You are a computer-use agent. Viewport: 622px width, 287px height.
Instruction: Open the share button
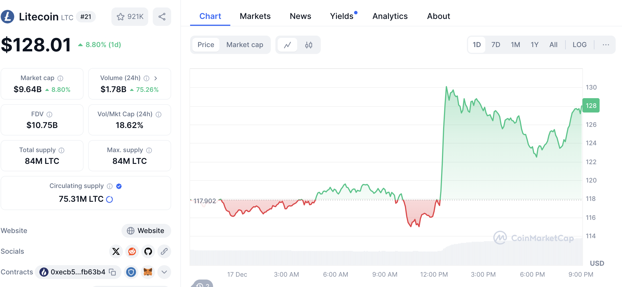tap(162, 17)
